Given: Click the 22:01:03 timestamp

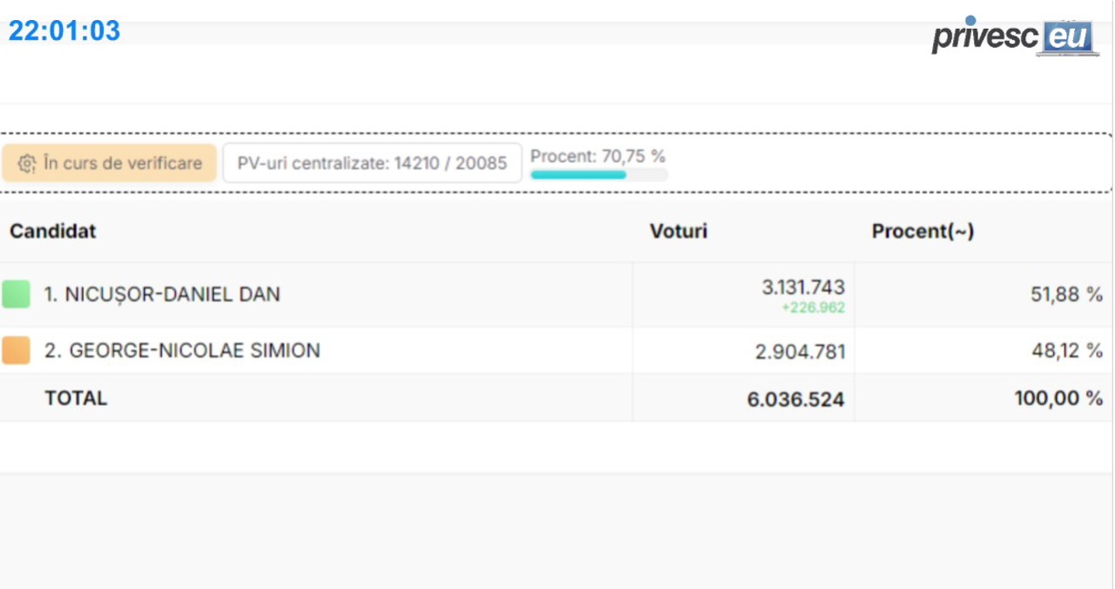Looking at the screenshot, I should (64, 31).
